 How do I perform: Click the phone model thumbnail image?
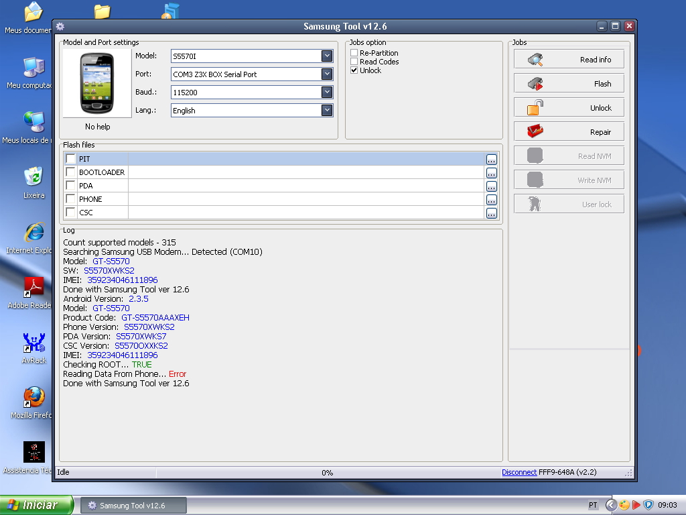tap(97, 83)
